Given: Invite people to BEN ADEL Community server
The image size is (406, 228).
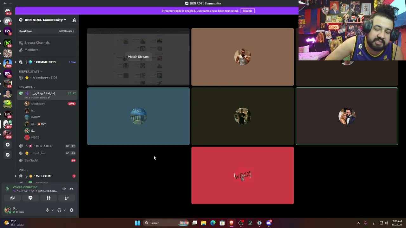Looking at the screenshot, I should tap(74, 20).
